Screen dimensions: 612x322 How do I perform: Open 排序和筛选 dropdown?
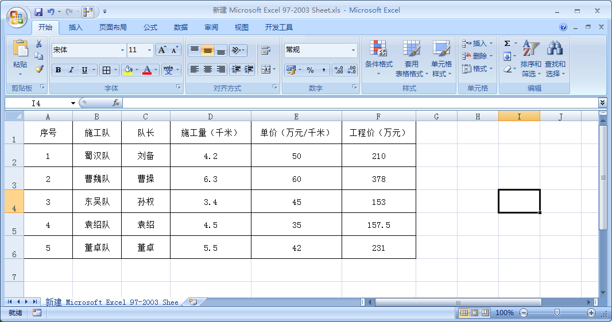pyautogui.click(x=531, y=59)
